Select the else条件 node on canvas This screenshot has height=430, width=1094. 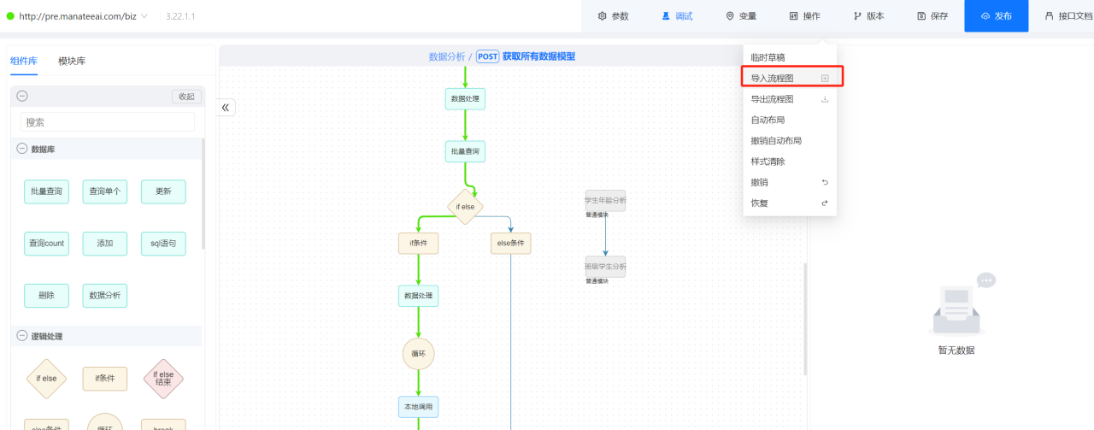coord(511,244)
